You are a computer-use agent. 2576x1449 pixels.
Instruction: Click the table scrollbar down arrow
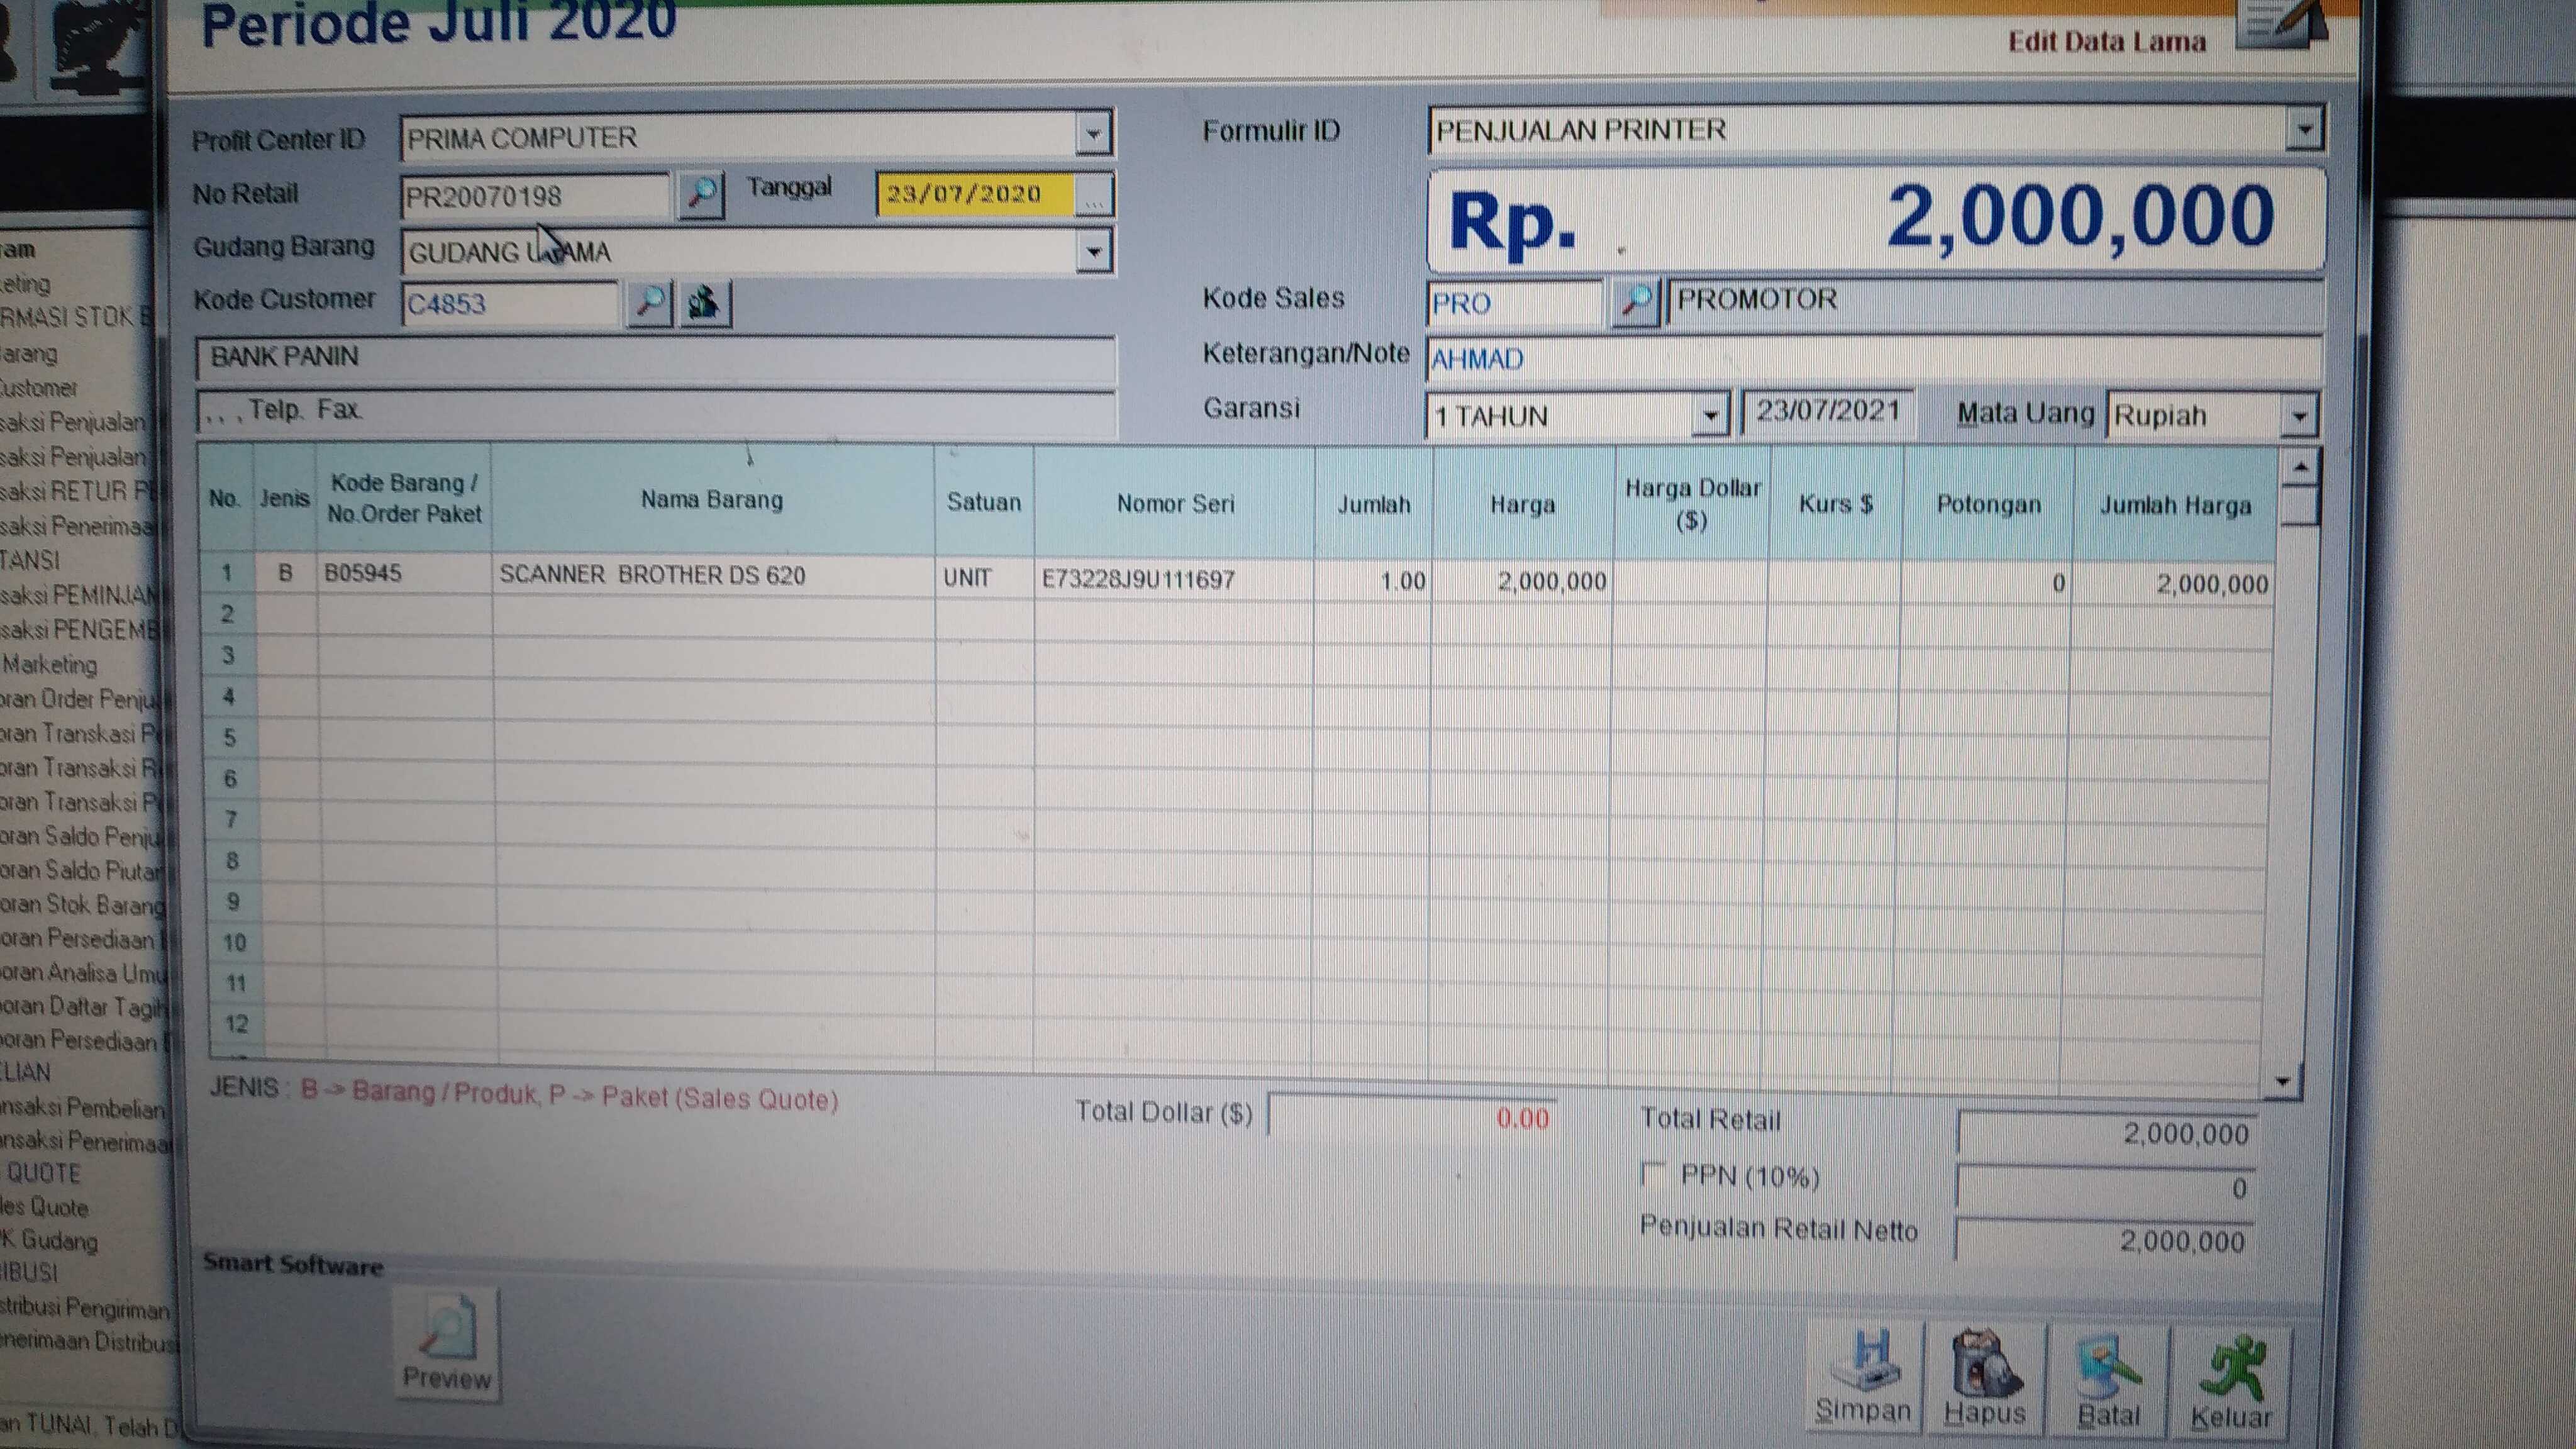(2283, 1081)
